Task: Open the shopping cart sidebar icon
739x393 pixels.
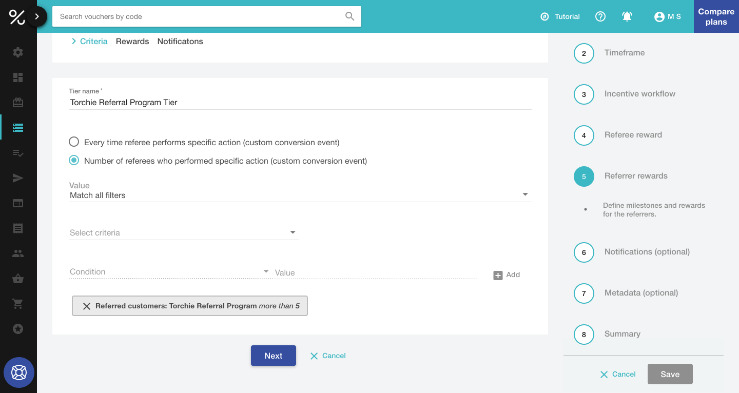Action: [18, 304]
